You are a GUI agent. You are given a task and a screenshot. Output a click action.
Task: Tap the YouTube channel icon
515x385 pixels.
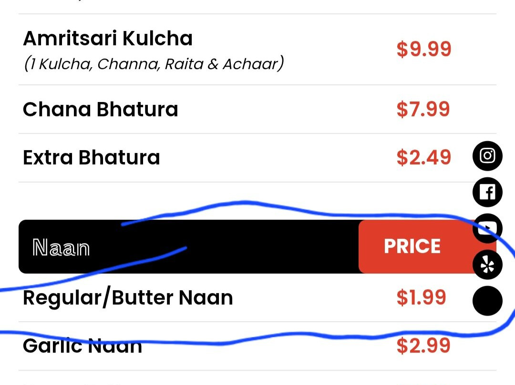click(x=487, y=228)
